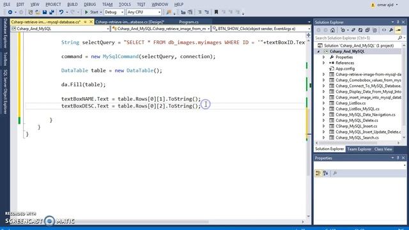Open the BUILD menu
Viewport: 409px width, 230px height.
point(72,4)
